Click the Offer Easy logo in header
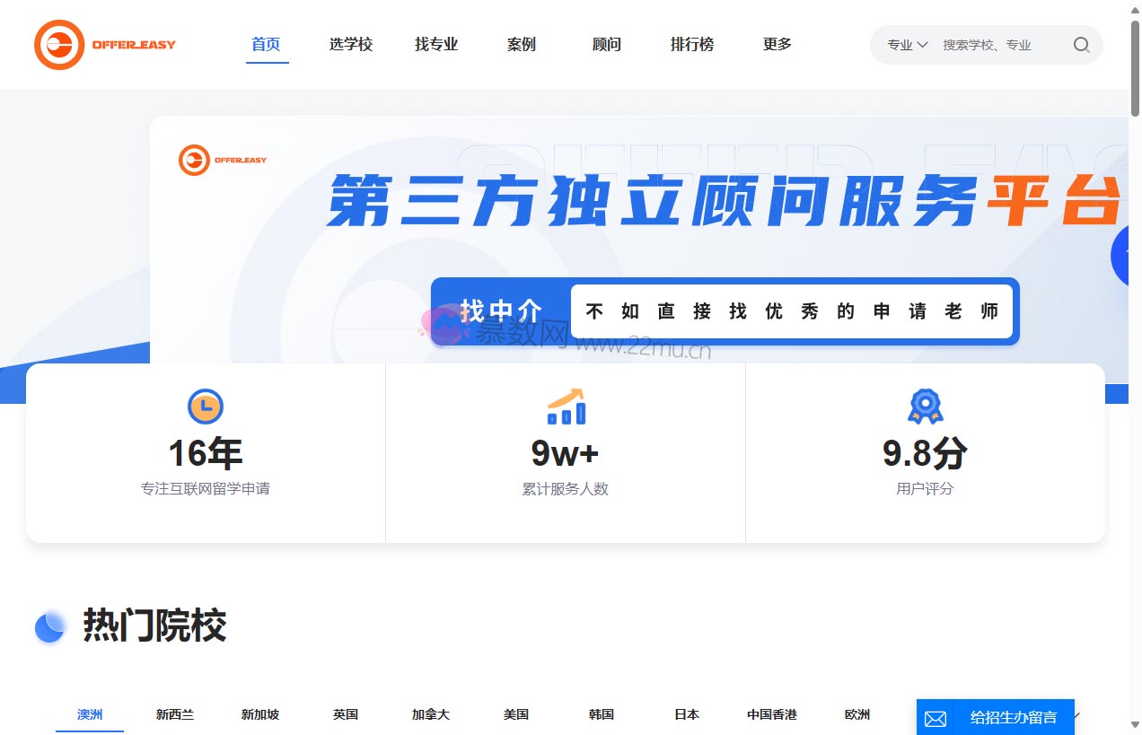The image size is (1142, 735). pyautogui.click(x=105, y=45)
